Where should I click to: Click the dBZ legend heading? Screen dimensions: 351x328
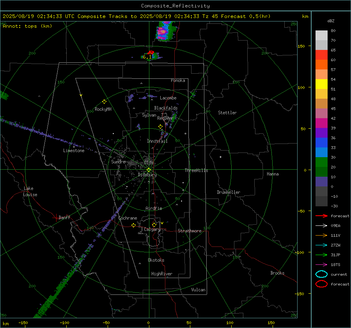[331, 21]
